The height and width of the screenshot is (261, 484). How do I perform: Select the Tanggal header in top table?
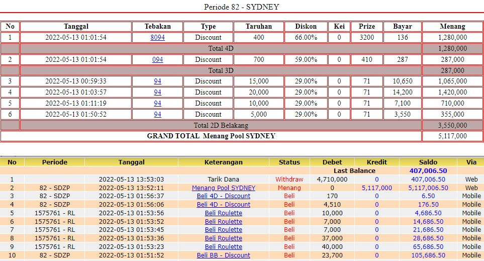pyautogui.click(x=76, y=27)
